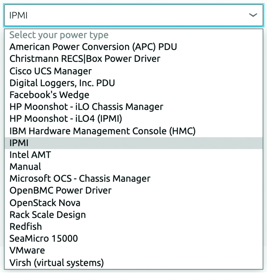Pick OpenBMC Power Driver option

pyautogui.click(x=60, y=191)
